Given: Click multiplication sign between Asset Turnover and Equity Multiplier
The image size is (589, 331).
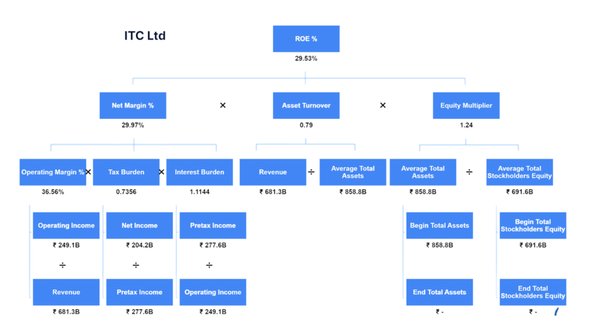Looking at the screenshot, I should [x=383, y=106].
